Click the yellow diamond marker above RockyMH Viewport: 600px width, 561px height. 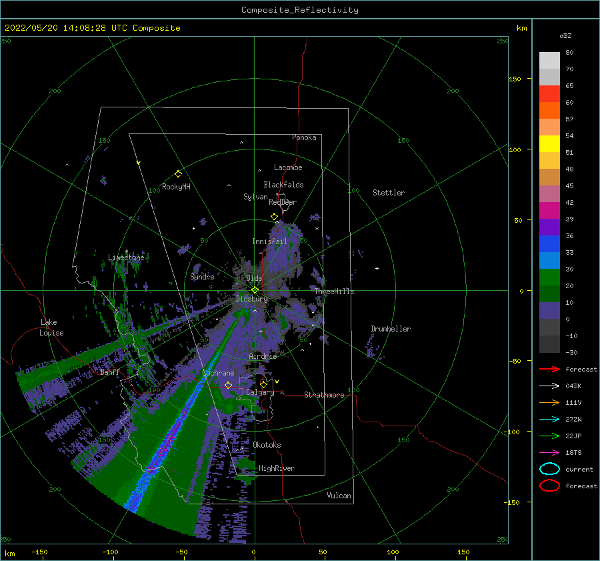tap(178, 174)
